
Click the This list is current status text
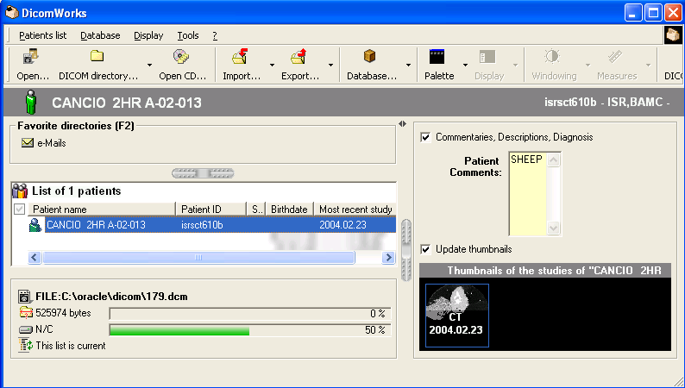point(71,346)
